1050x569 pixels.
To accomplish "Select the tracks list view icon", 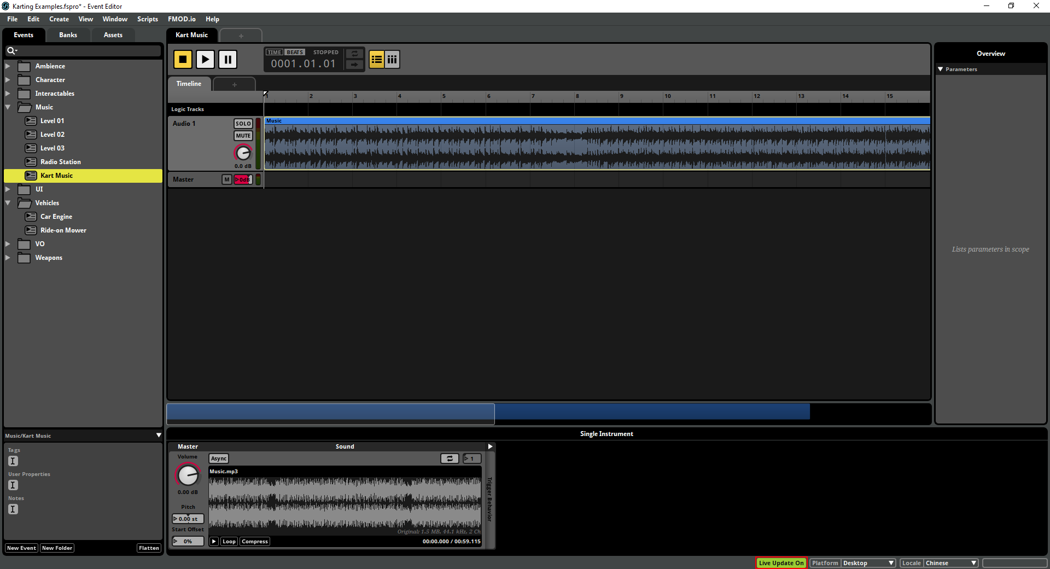I will click(376, 59).
